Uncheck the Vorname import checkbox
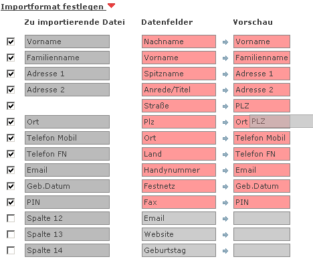 pyautogui.click(x=11, y=41)
